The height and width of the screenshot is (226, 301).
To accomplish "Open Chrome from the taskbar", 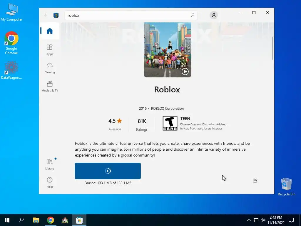I will pyautogui.click(x=50, y=220).
